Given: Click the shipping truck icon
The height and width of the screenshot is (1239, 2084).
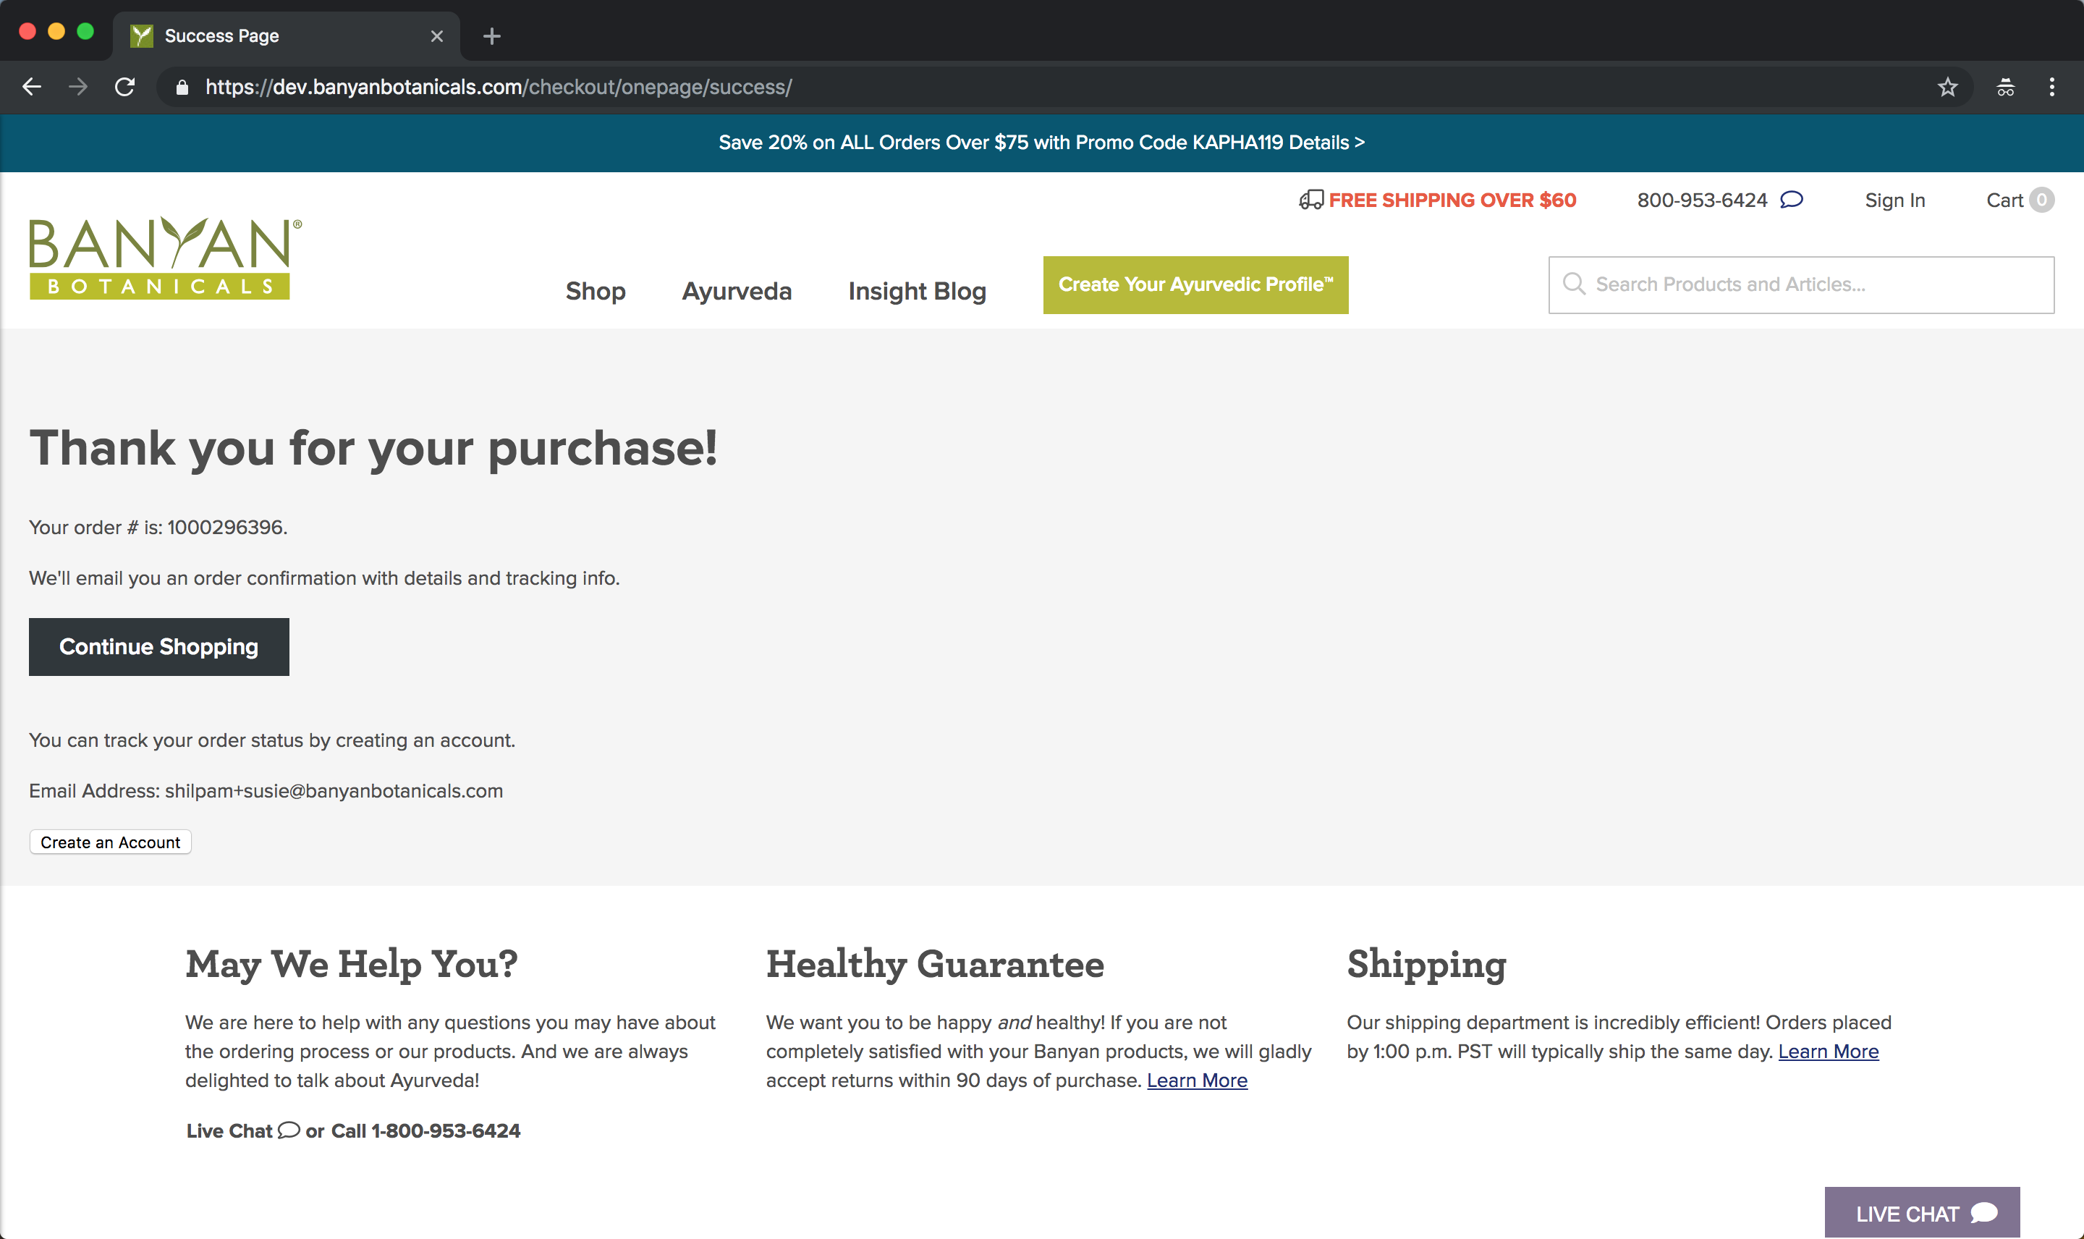Looking at the screenshot, I should pyautogui.click(x=1311, y=200).
